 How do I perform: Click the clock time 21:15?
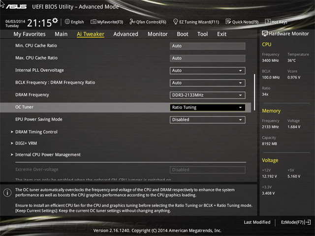click(x=39, y=23)
